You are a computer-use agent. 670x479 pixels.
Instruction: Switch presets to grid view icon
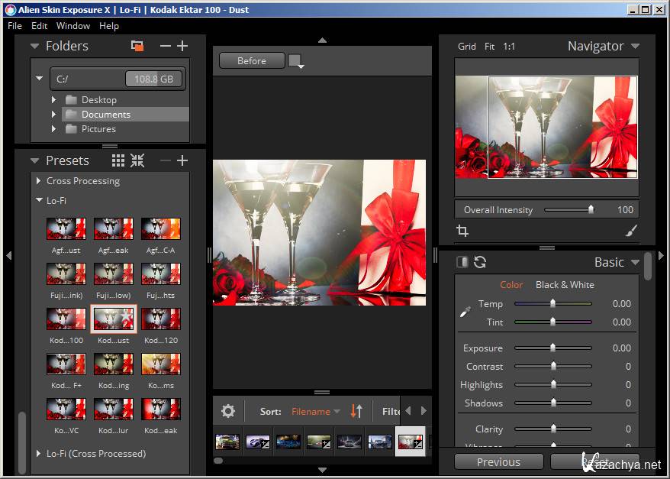[x=118, y=160]
